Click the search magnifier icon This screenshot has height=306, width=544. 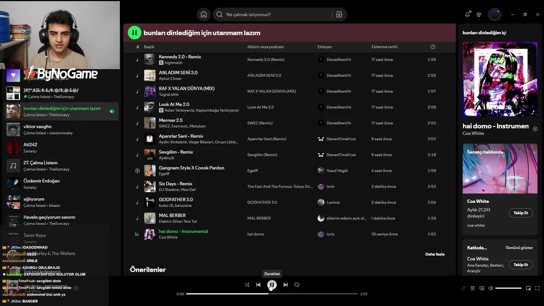(219, 14)
